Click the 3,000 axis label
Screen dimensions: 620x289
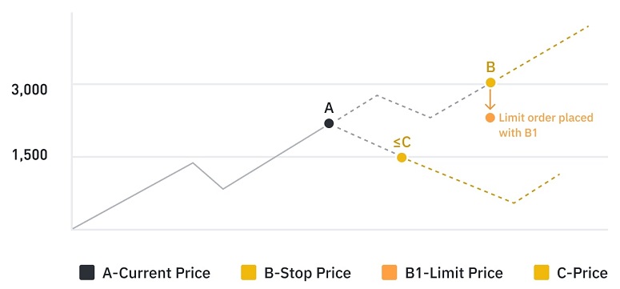(30, 90)
